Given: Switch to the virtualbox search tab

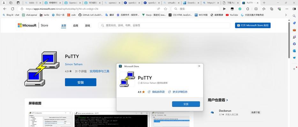Looking at the screenshot, I should [x=171, y=3].
